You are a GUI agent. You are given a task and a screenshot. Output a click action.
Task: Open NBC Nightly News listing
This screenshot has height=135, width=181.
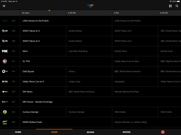click(x=170, y=61)
